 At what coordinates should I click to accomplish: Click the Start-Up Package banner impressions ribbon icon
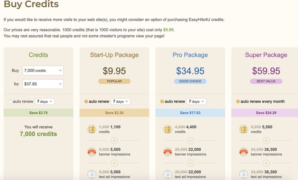(x=92, y=152)
